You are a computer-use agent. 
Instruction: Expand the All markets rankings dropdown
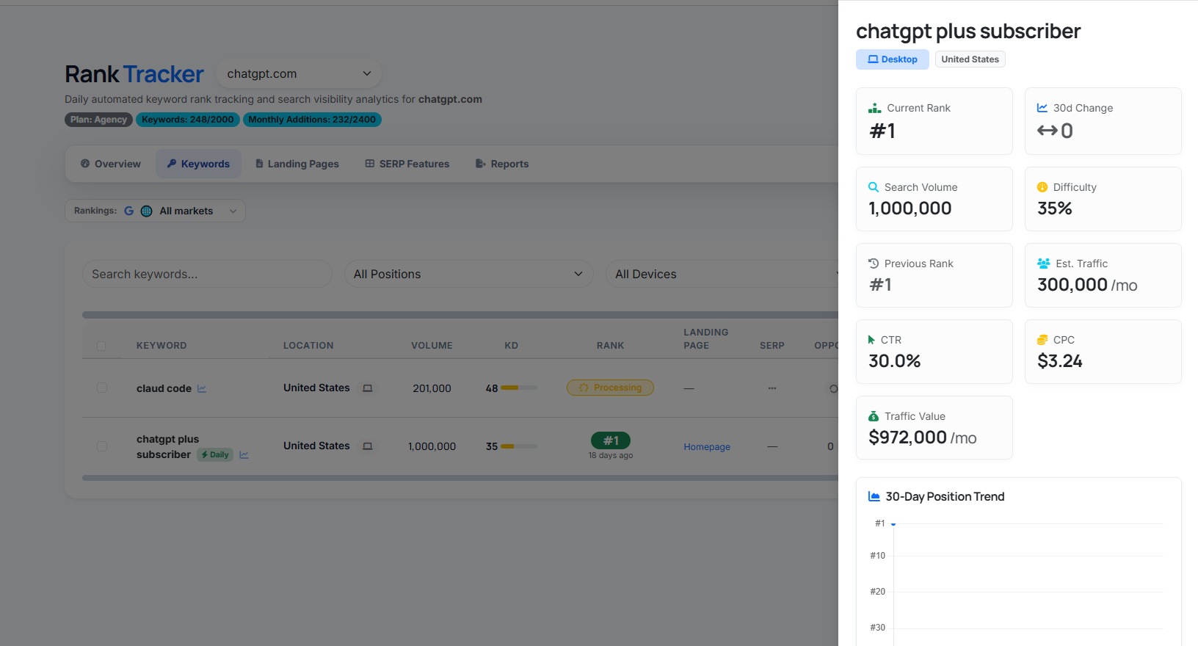155,211
